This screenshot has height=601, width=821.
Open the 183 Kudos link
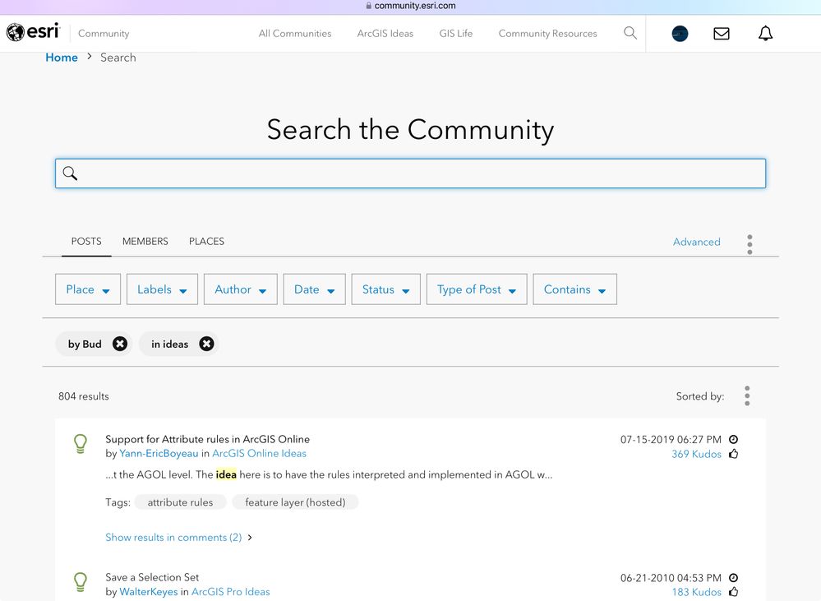click(696, 592)
